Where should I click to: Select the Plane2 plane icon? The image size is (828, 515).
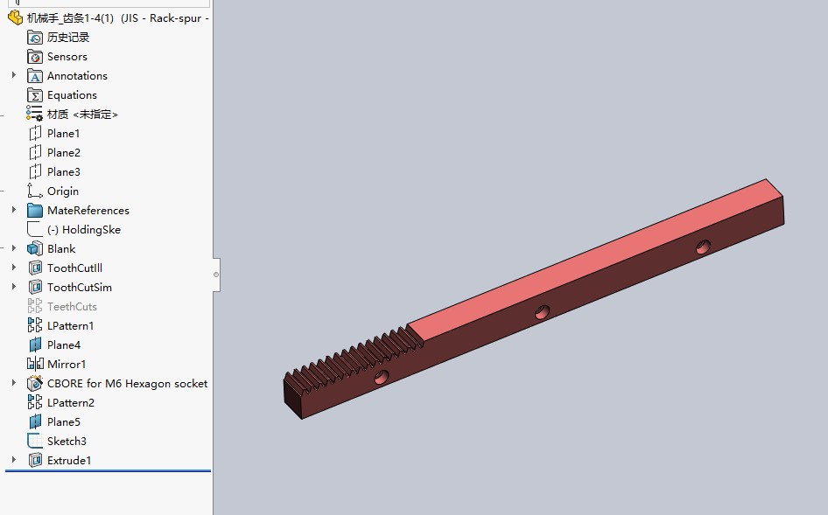click(35, 152)
